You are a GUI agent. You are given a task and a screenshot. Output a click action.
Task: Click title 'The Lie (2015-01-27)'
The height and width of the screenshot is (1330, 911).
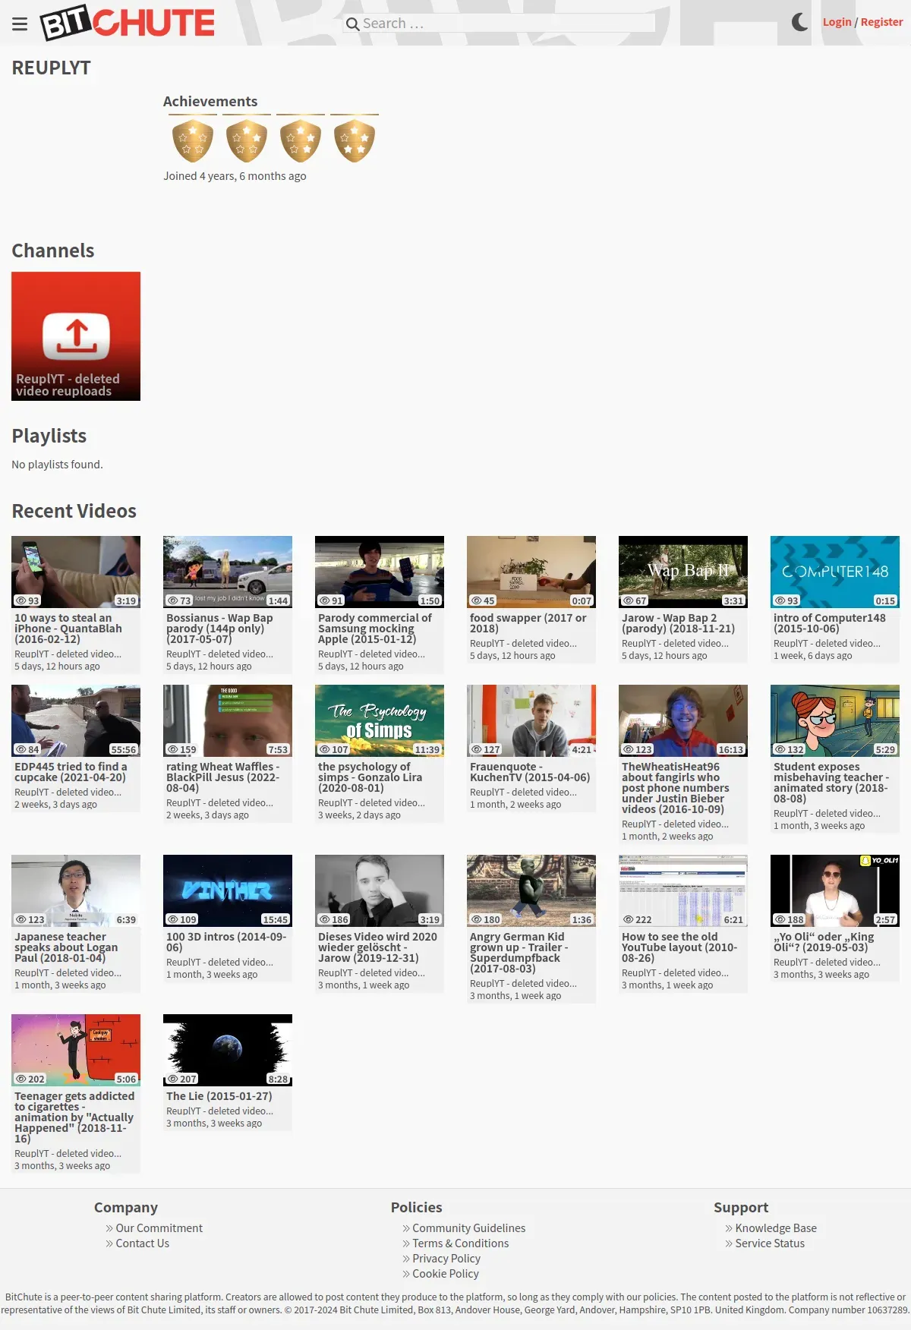coord(219,1096)
